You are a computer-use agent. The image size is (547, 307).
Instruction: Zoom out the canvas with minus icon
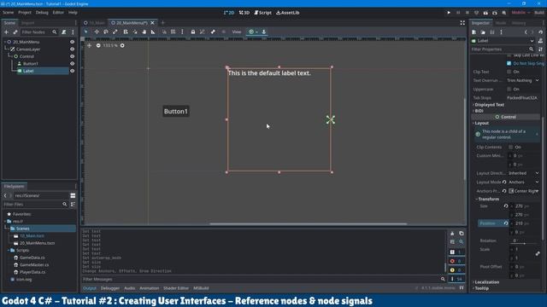98,45
